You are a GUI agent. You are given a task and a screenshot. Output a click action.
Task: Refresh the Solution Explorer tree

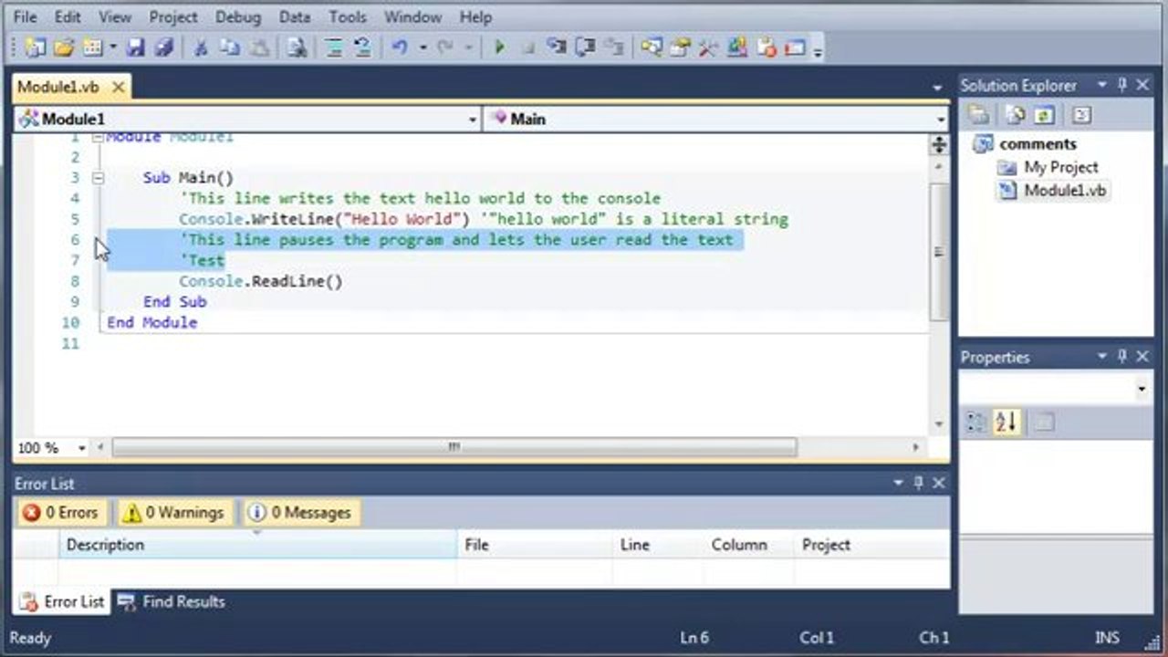1043,115
